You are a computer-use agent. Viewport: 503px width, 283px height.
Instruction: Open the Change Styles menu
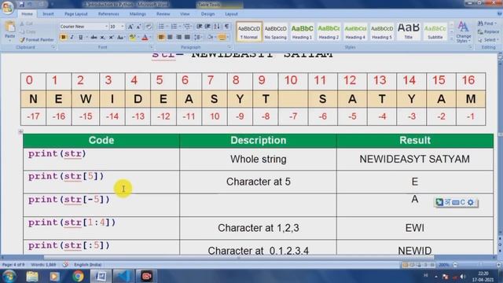coord(463,32)
